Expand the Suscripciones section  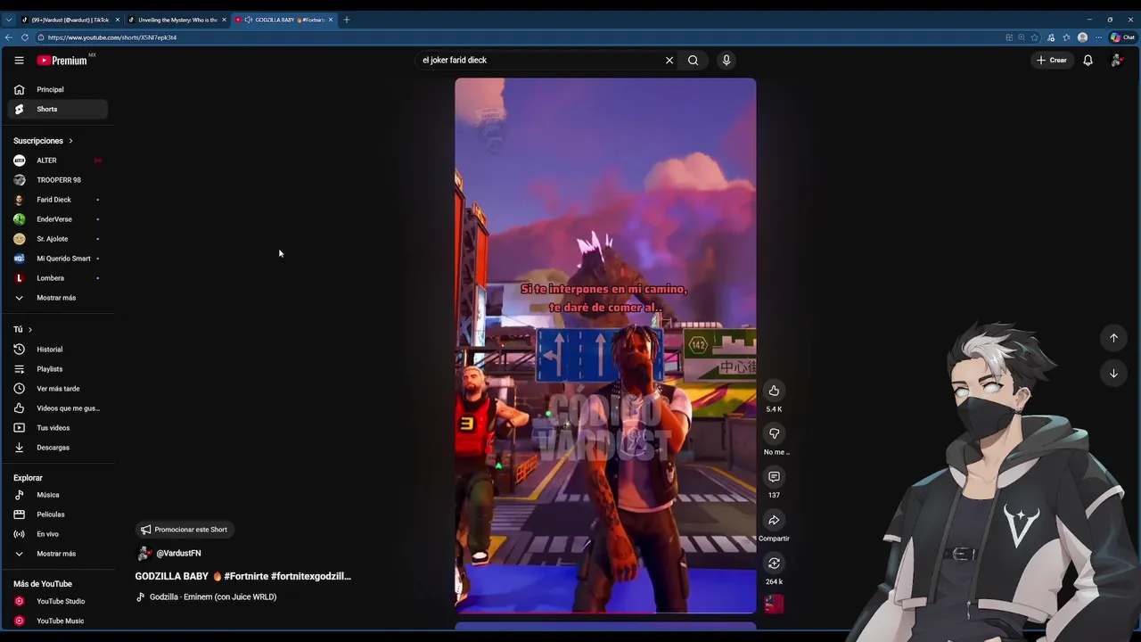[43, 141]
